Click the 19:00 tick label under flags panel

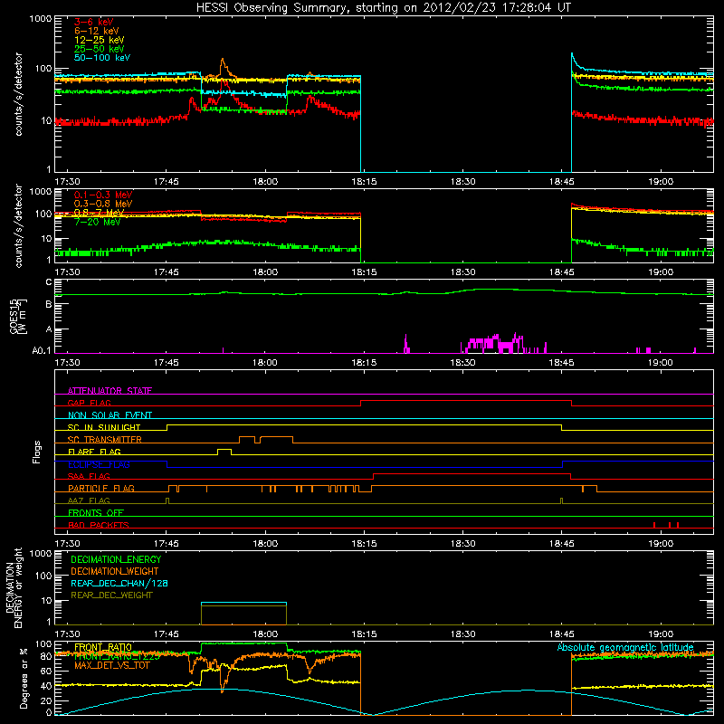(x=661, y=544)
